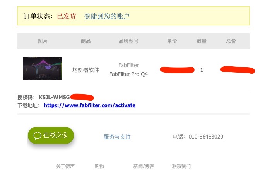The image size is (267, 174).
Task: Click the 均衡器软件 product name
Action: 86,70
